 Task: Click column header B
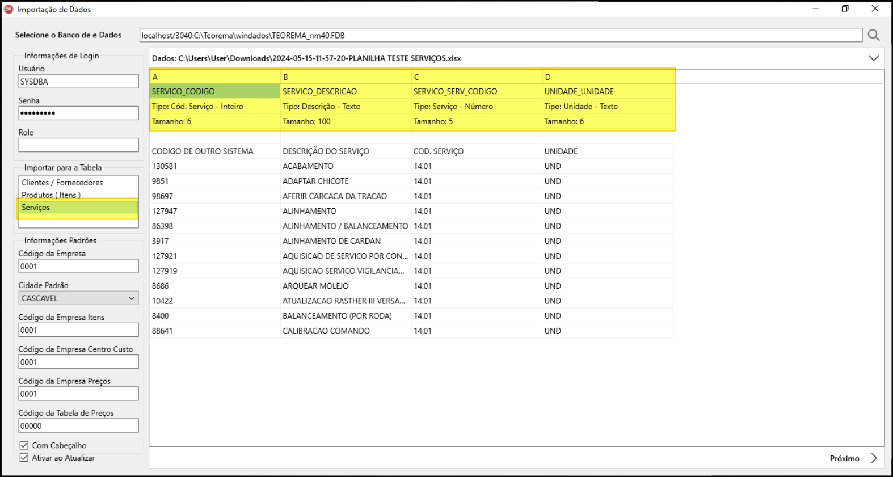point(346,77)
